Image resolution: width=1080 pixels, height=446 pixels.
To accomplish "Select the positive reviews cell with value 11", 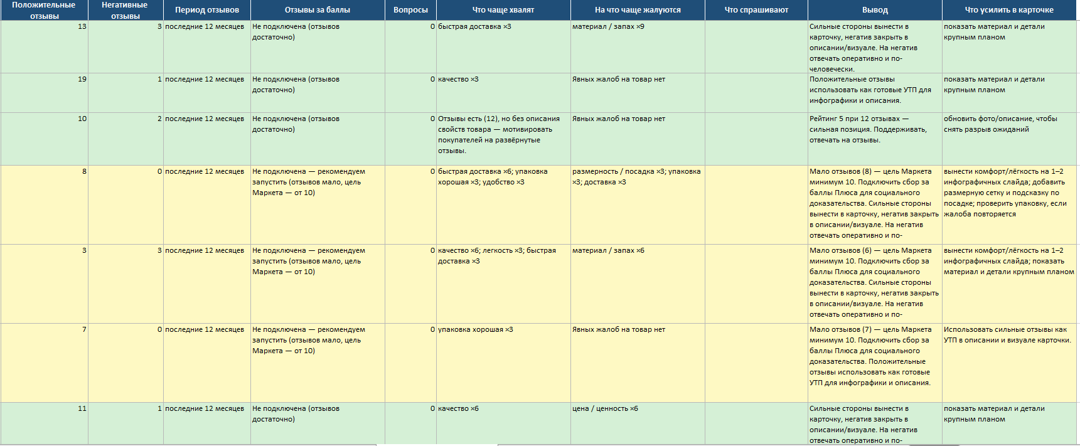I will point(44,424).
